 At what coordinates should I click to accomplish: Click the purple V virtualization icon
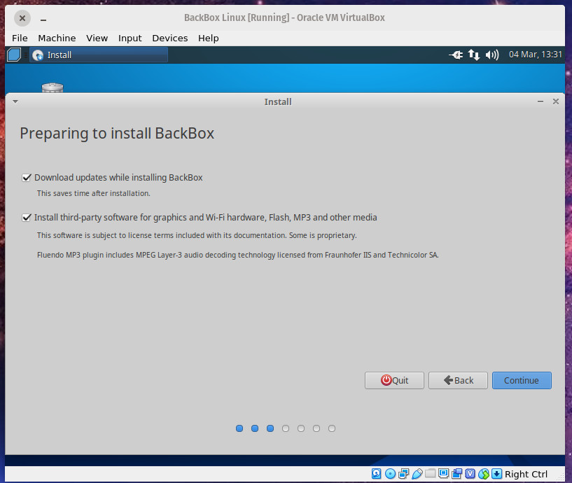[470, 474]
